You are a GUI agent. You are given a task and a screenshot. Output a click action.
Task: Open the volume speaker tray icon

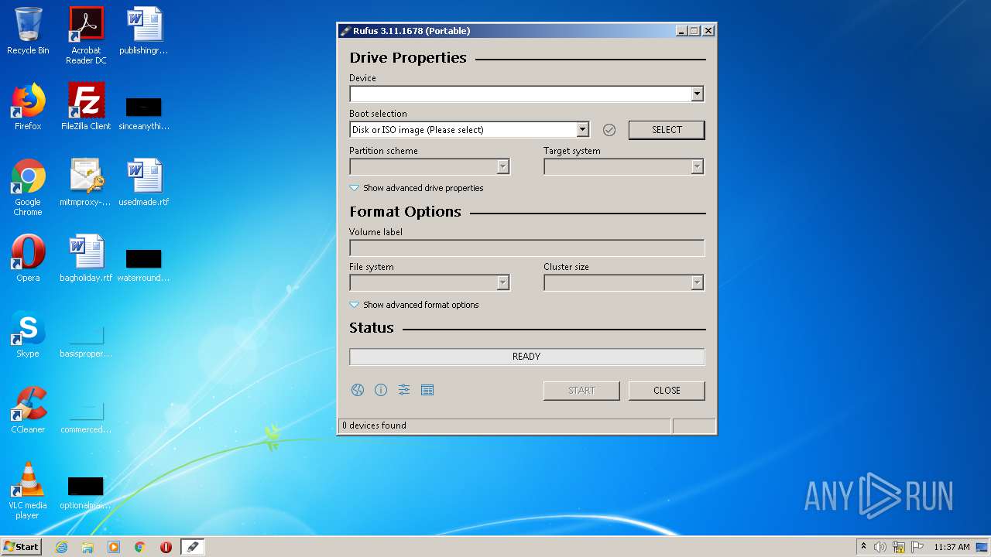(880, 547)
